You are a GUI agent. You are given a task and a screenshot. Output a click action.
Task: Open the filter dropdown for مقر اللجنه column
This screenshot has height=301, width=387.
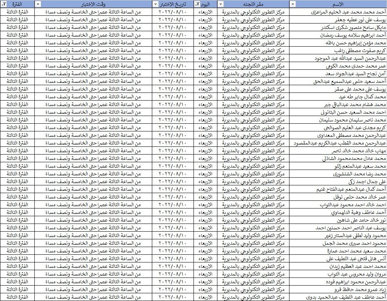[x=220, y=4]
